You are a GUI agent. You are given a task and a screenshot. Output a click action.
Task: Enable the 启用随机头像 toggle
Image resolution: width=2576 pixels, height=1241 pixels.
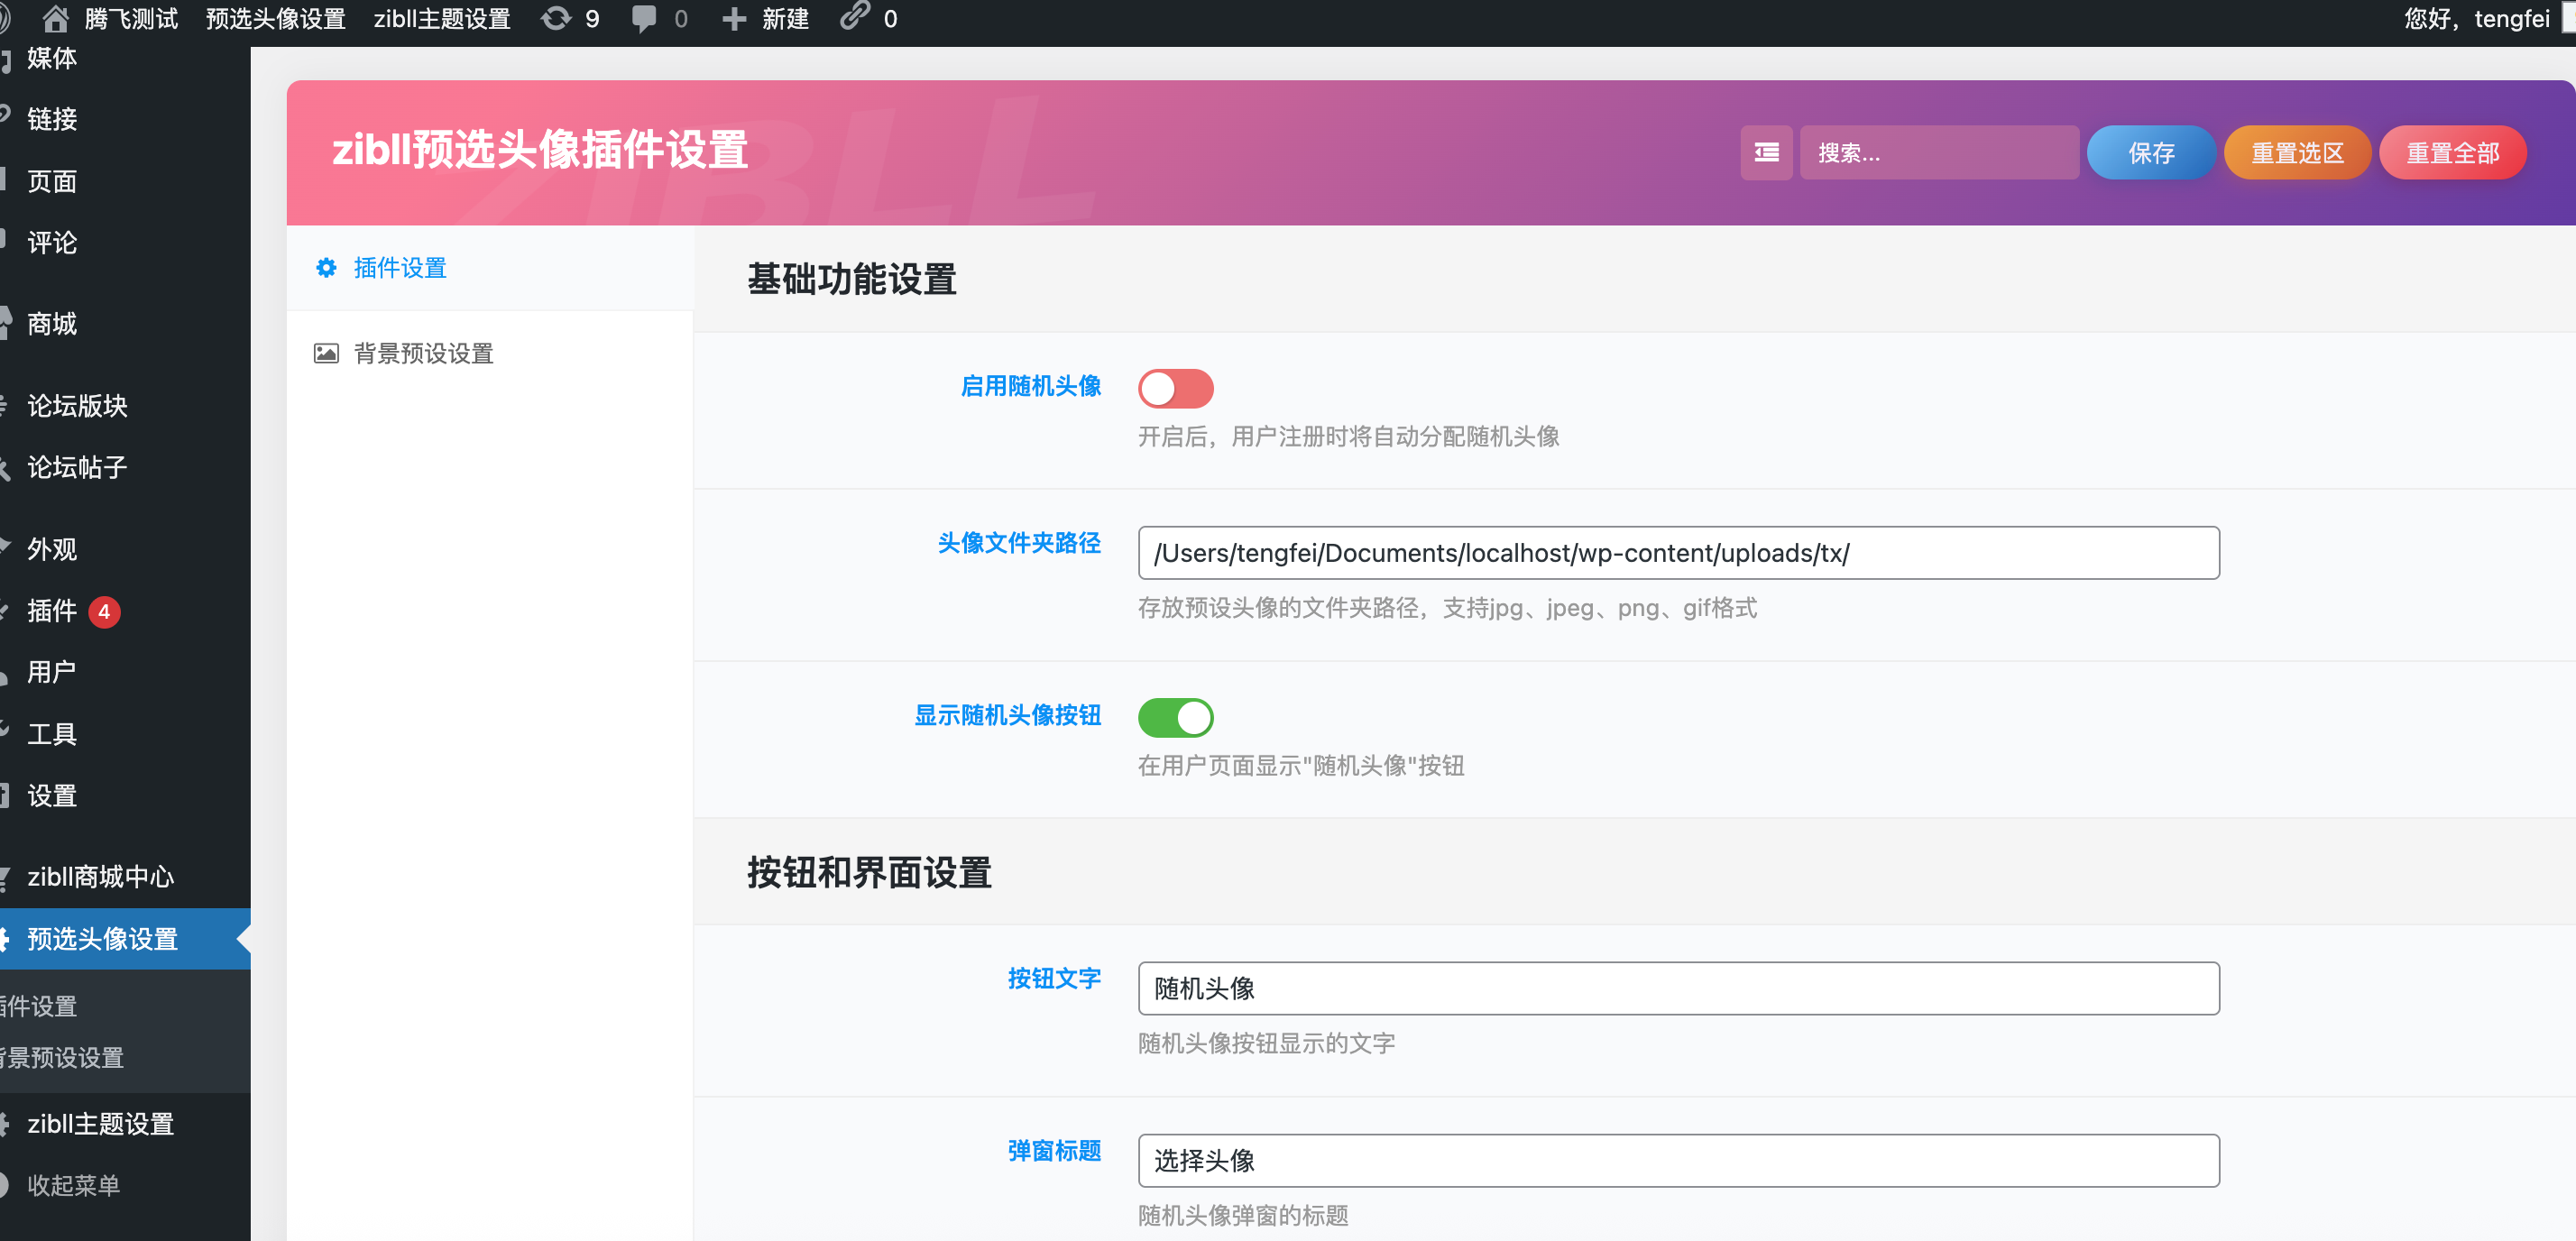pyautogui.click(x=1176, y=389)
